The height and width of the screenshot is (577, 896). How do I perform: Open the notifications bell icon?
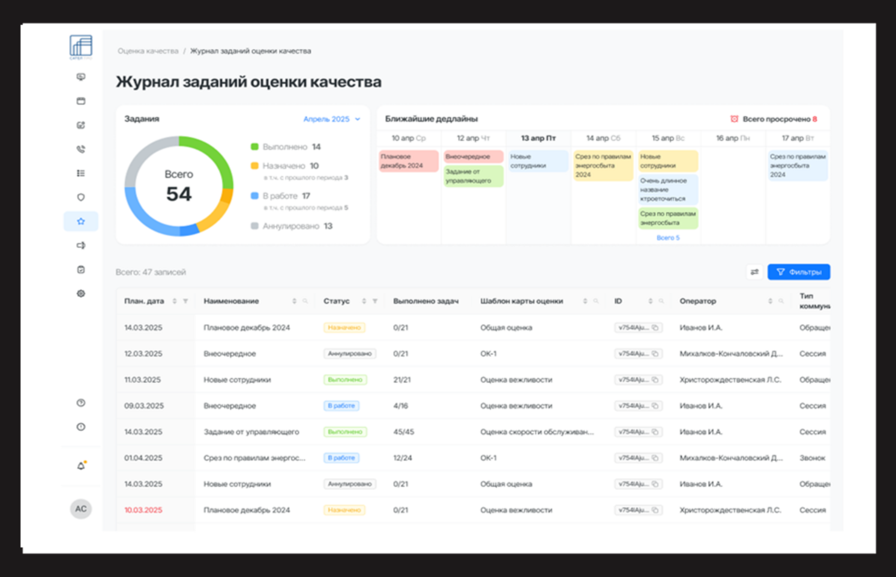click(81, 466)
